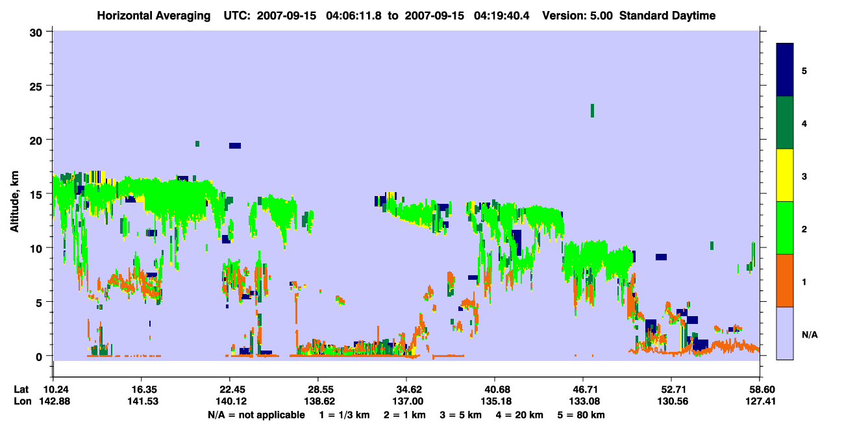Click the '3 = 5 km' legend entry

(x=464, y=414)
